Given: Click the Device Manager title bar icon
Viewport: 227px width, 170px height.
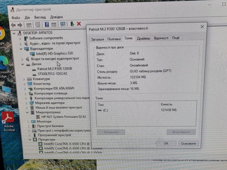Looking at the screenshot, I should click(x=12, y=10).
